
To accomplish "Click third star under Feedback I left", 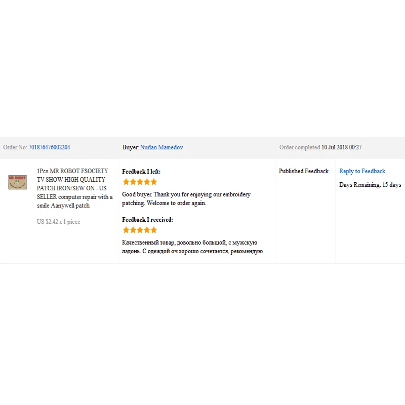I will pyautogui.click(x=140, y=182).
